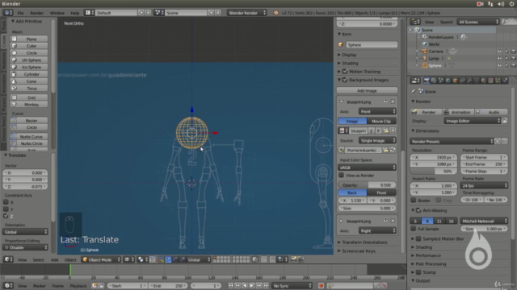
Task: Open the Render menu in header
Action: (x=36, y=13)
